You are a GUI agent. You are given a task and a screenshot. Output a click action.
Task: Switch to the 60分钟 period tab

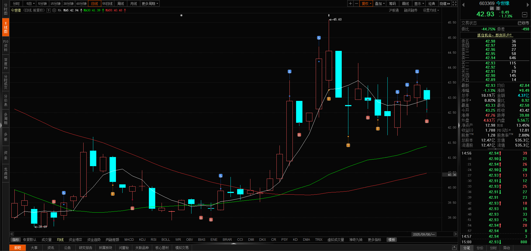click(82, 4)
